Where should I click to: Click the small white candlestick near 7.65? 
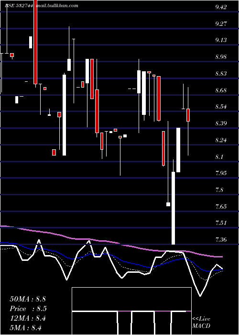coord(168,204)
